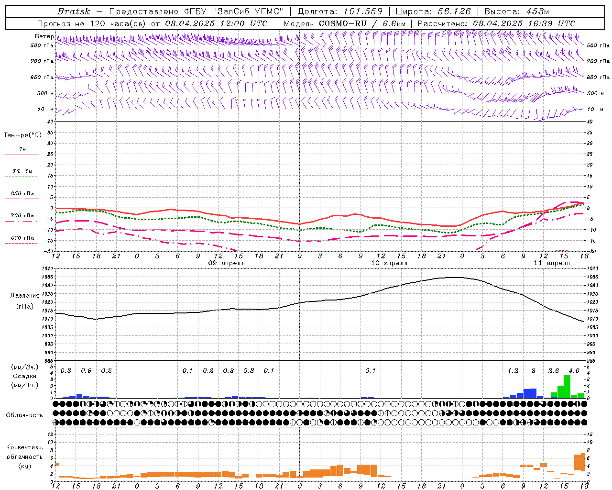Click the '0.9' precipitation value
Screen dimensions: 612x490
pos(86,371)
